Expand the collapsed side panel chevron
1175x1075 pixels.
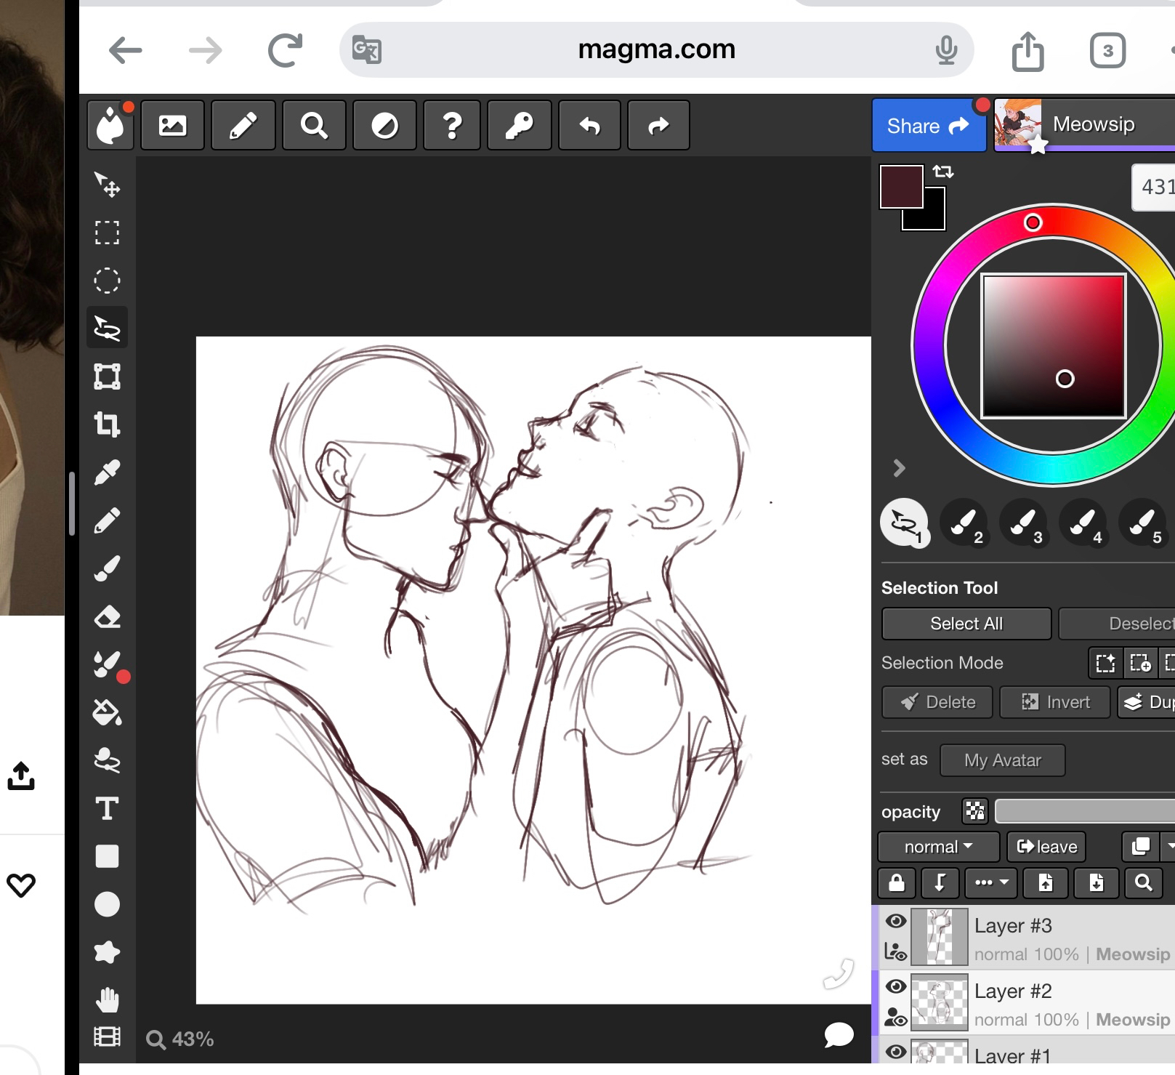click(899, 468)
